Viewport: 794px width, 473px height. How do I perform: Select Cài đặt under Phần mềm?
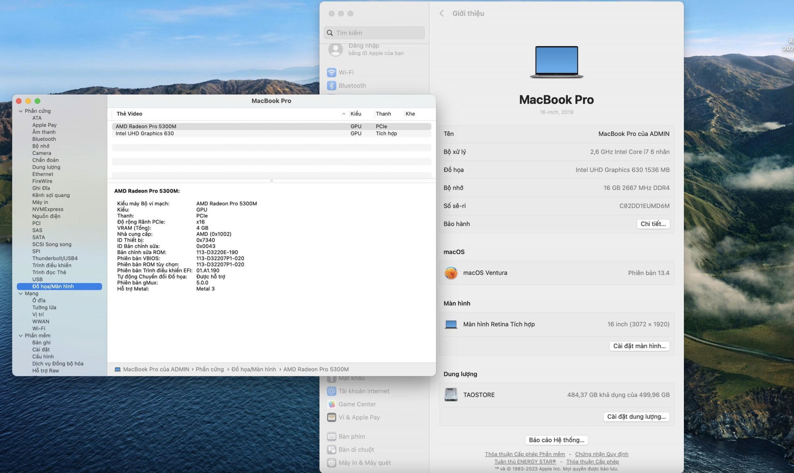pos(41,350)
